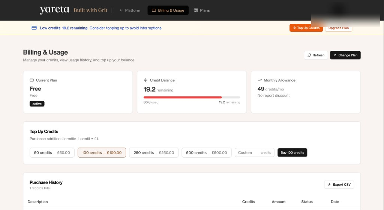Click the Top Up Credits section heading
The image size is (384, 210).
click(44, 132)
